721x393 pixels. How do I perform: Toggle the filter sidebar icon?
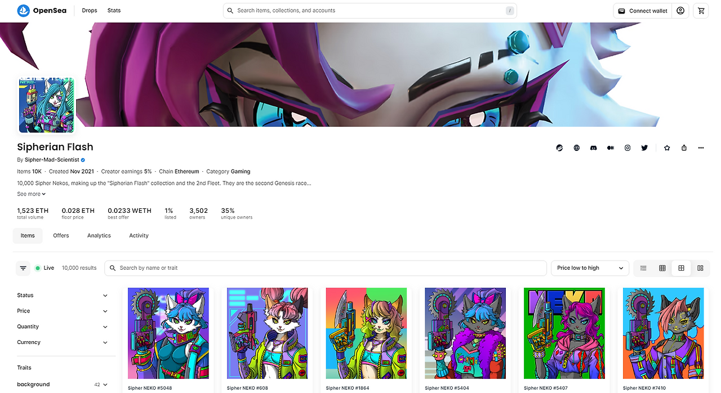click(x=23, y=268)
